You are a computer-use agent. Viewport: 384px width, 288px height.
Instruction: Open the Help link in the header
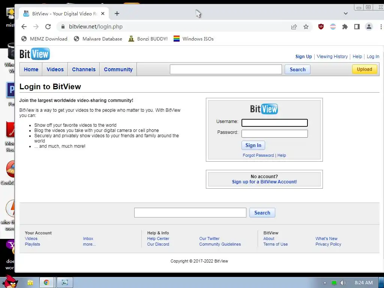coord(357,57)
